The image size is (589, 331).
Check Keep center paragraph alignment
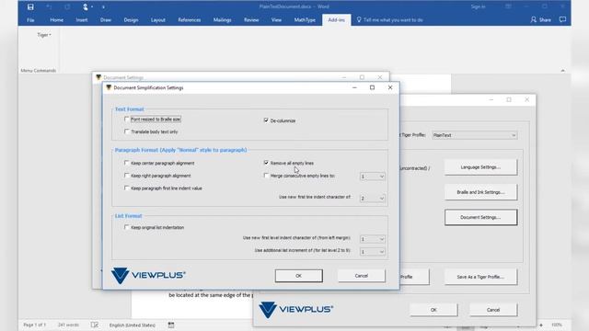click(127, 163)
